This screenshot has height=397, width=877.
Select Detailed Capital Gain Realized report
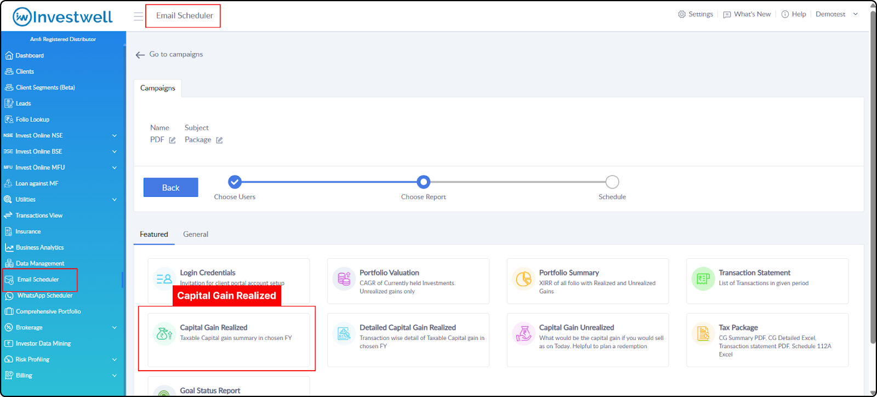408,340
